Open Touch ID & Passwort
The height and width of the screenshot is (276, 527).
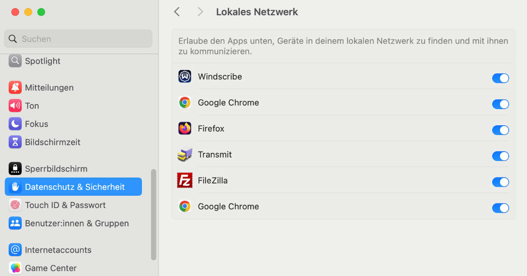coord(73,206)
